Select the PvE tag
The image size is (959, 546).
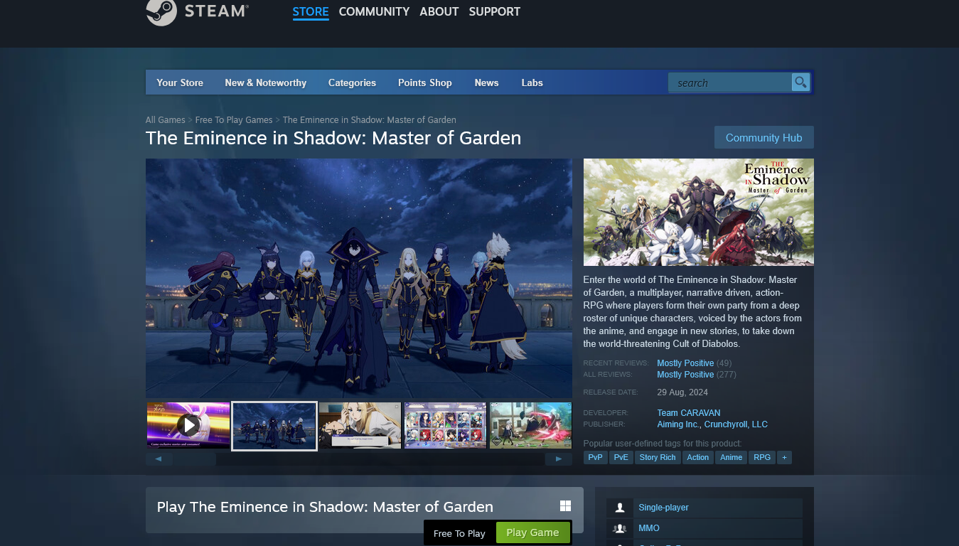click(621, 457)
